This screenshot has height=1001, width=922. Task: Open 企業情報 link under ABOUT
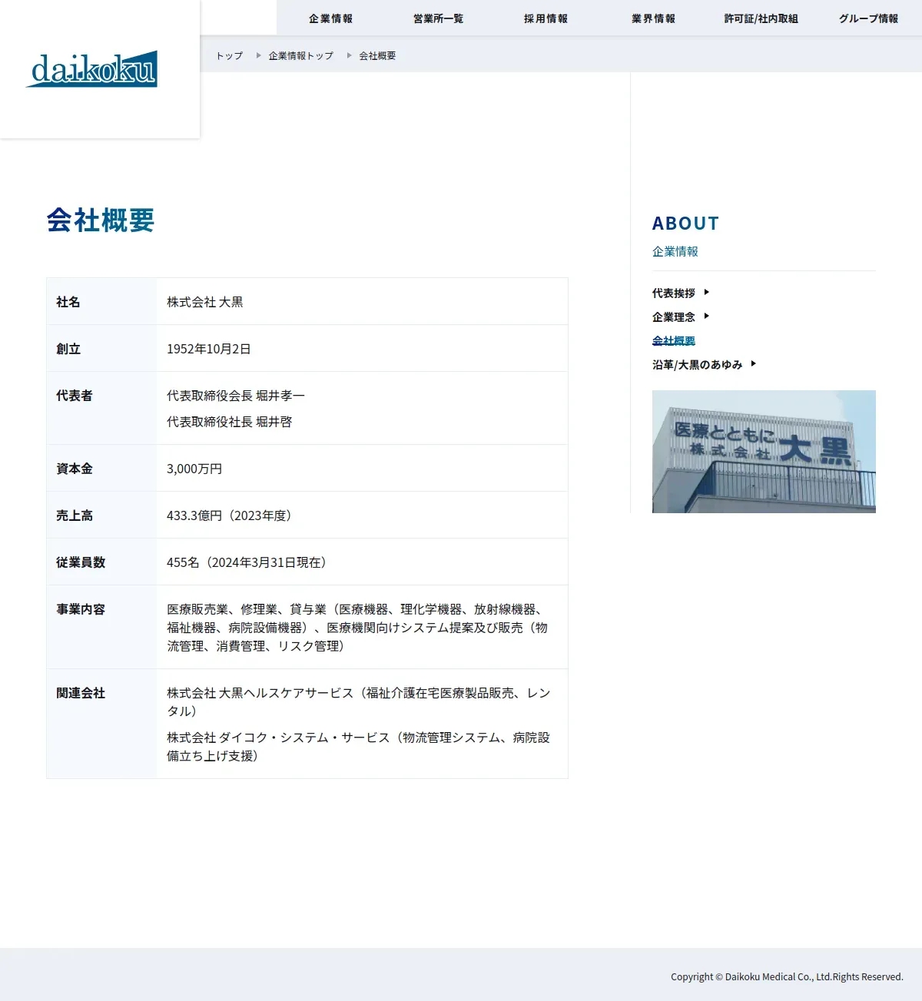[x=675, y=251]
